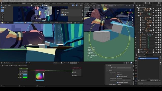Open node editor type selector icon
This screenshot has height=91, width=162.
click(2, 63)
